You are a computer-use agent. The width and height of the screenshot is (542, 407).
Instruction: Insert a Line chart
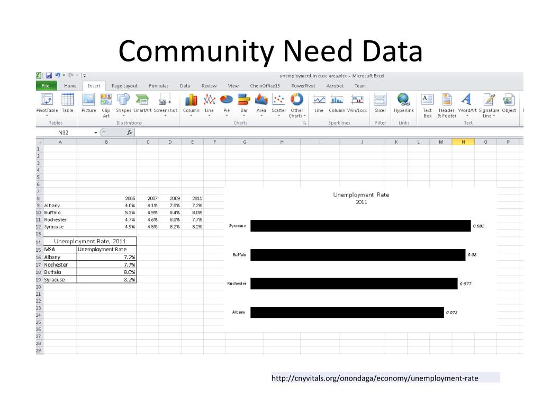(209, 104)
